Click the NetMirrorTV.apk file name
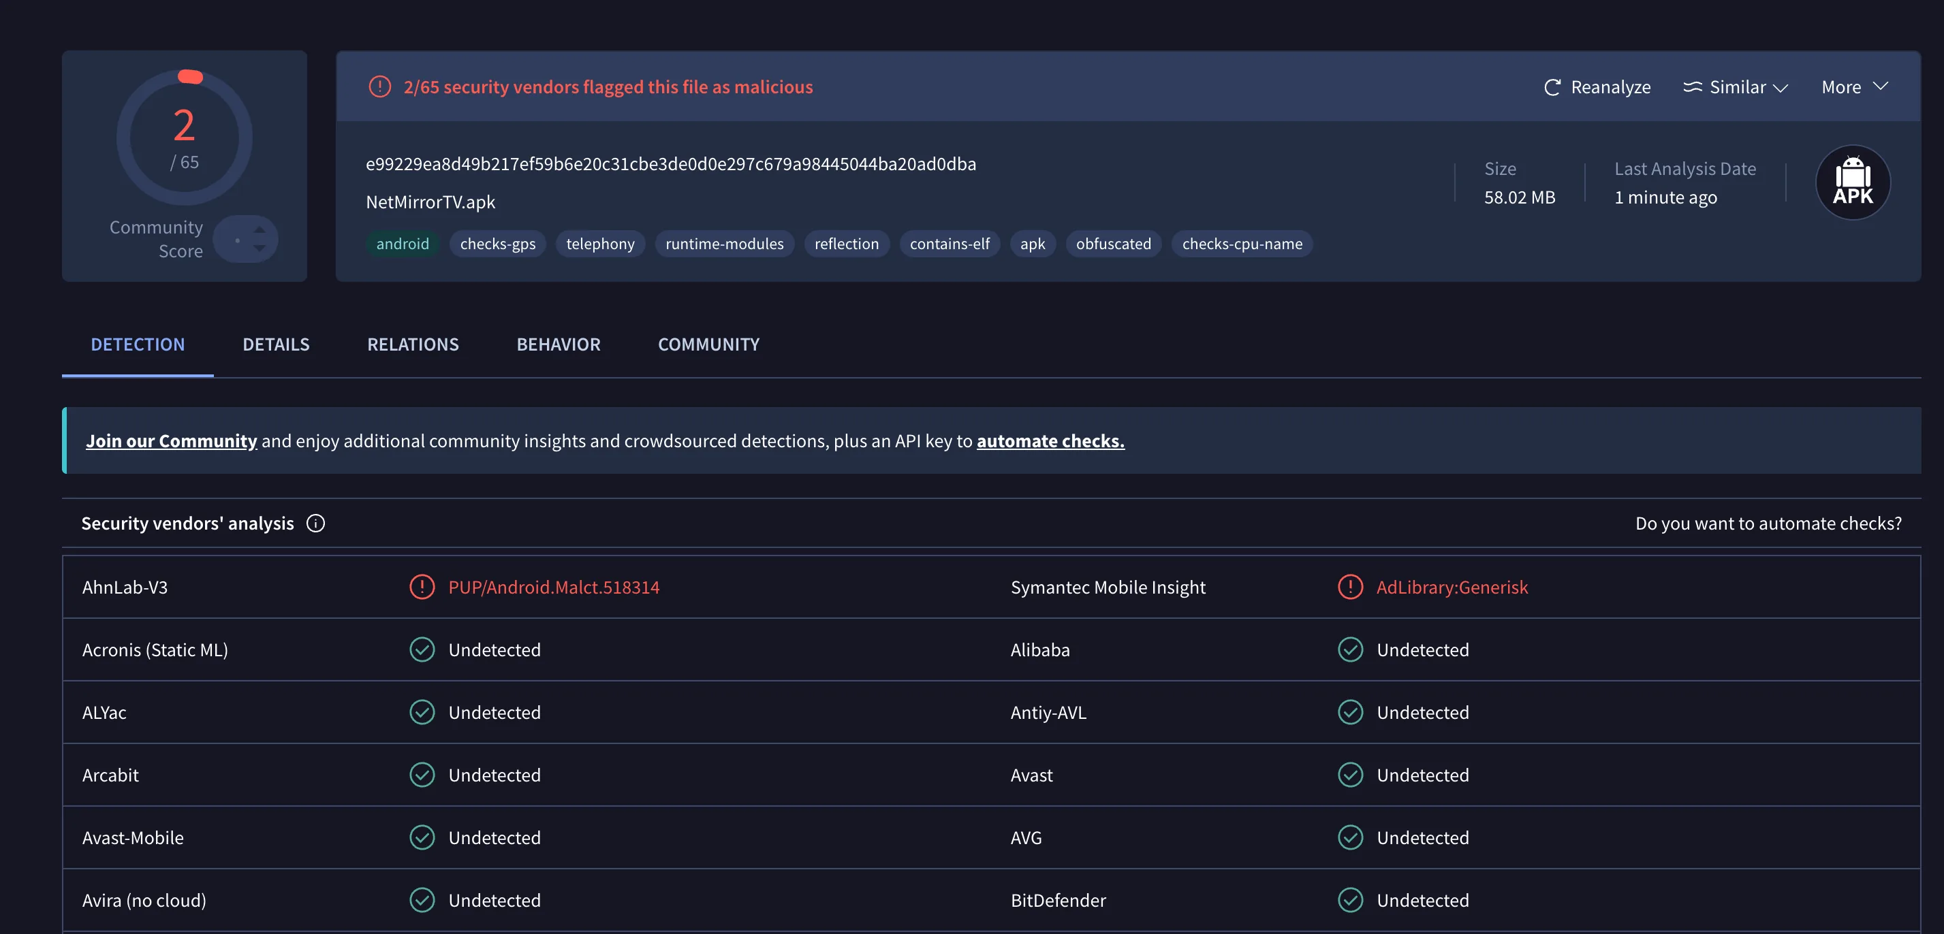Viewport: 1944px width, 934px height. pyautogui.click(x=430, y=202)
